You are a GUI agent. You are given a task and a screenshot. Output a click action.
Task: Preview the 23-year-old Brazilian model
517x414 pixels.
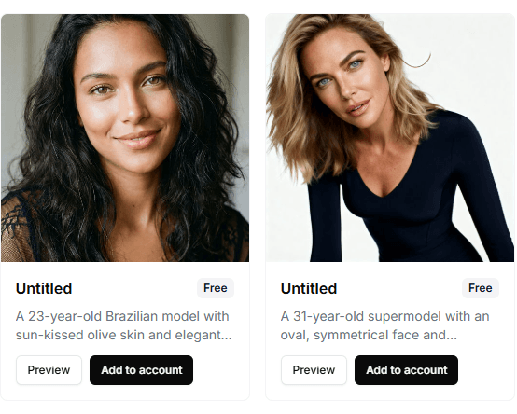pos(49,370)
